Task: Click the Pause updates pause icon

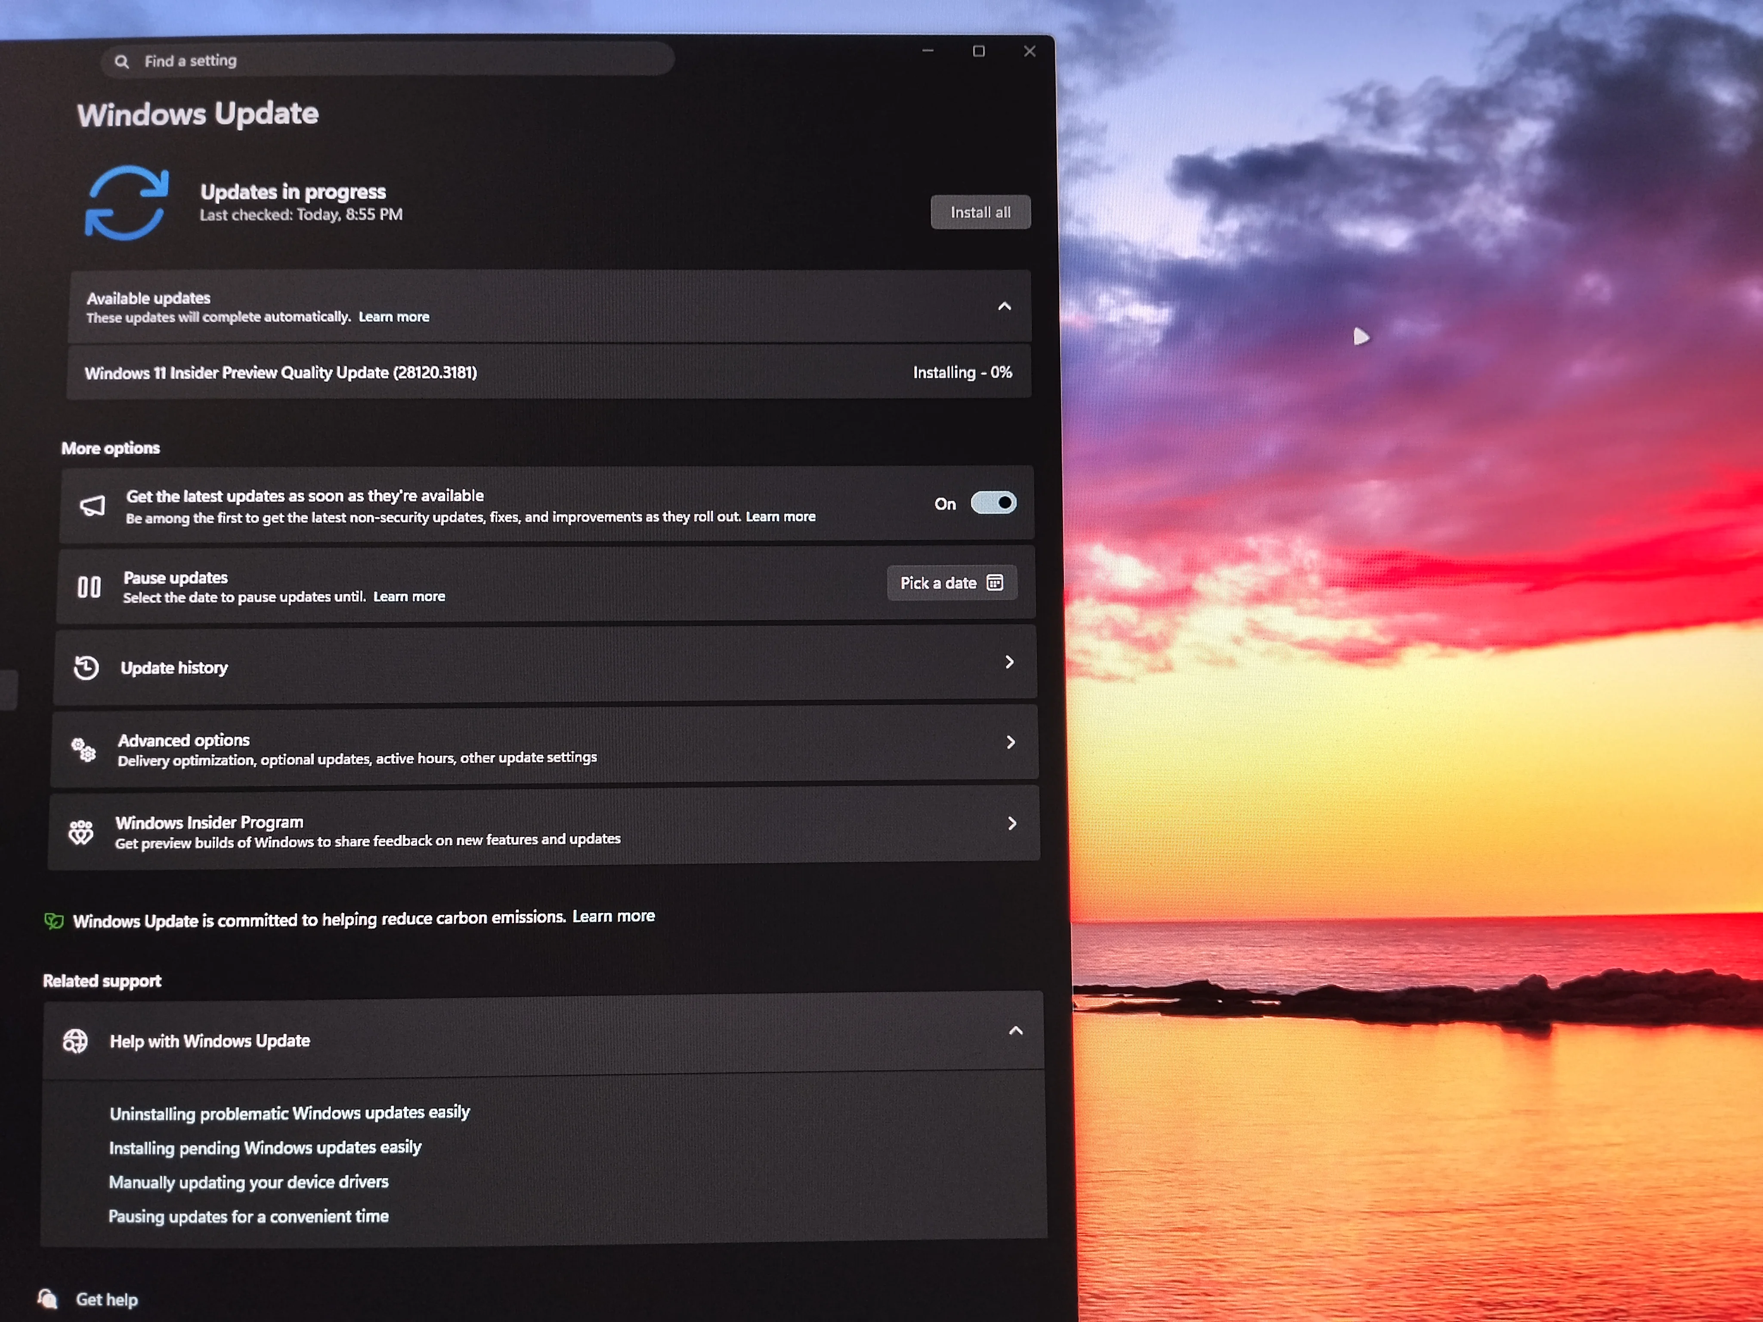Action: (89, 587)
